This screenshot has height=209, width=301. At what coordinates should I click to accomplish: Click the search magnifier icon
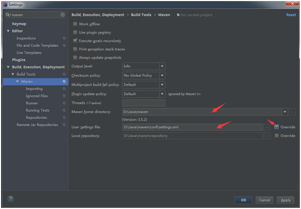pyautogui.click(x=8, y=15)
